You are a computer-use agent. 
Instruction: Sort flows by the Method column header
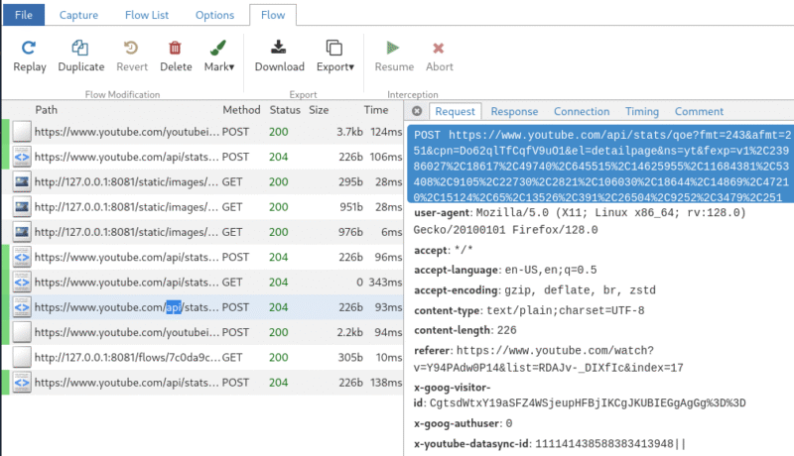point(241,110)
